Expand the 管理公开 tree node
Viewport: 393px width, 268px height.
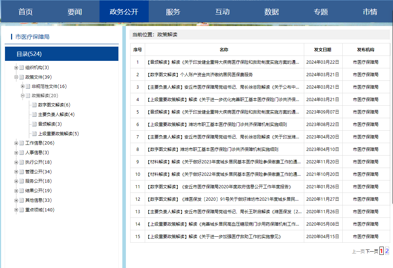click(x=16, y=172)
